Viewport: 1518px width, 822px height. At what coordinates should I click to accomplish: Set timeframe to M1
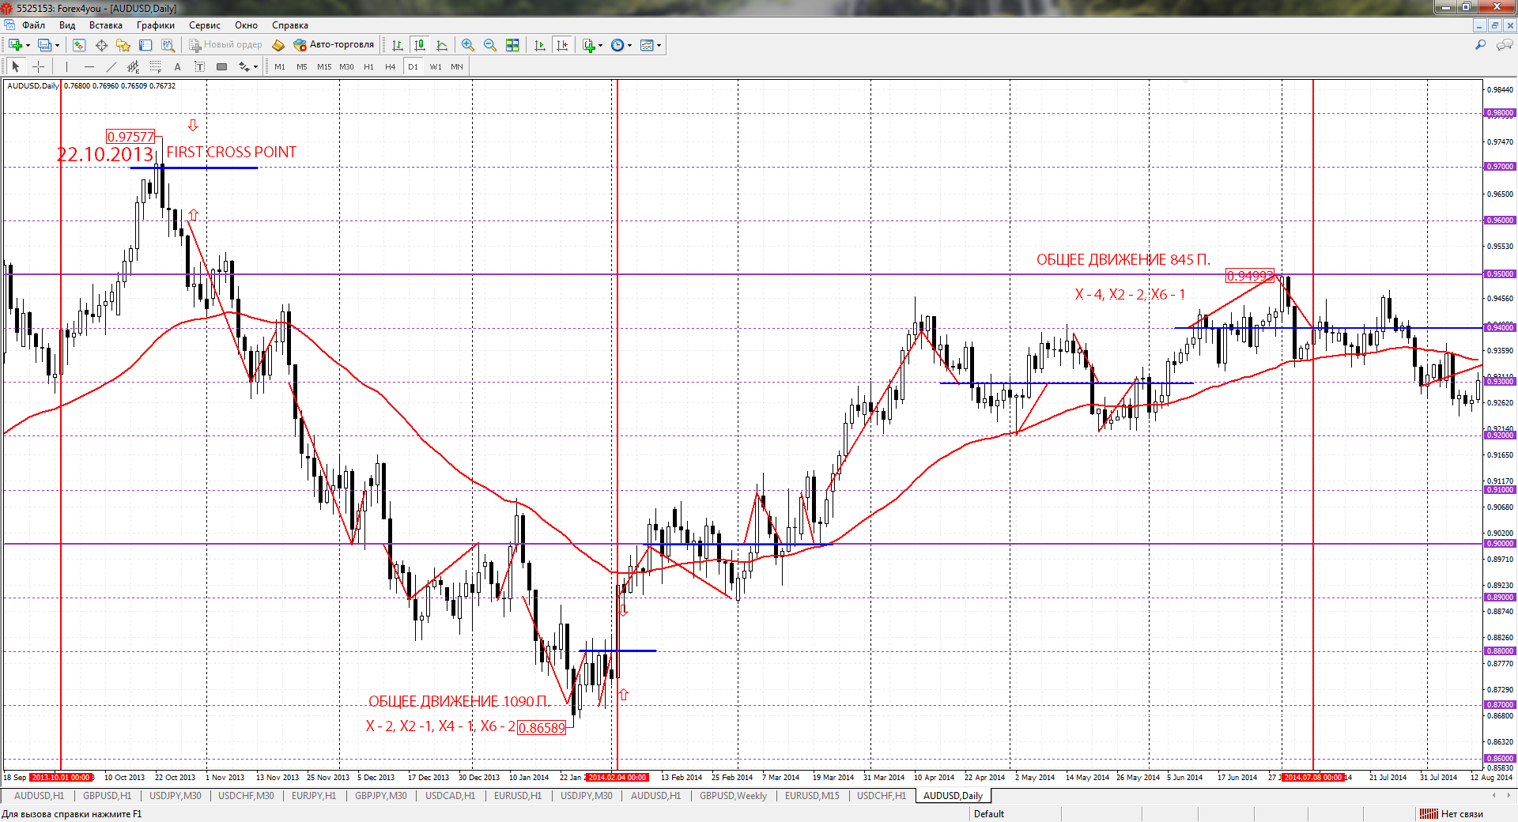280,67
